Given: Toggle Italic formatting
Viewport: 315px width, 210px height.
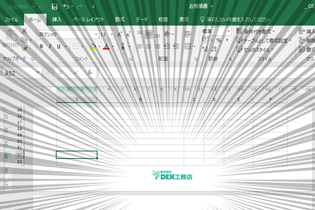Looking at the screenshot, I should coord(50,46).
